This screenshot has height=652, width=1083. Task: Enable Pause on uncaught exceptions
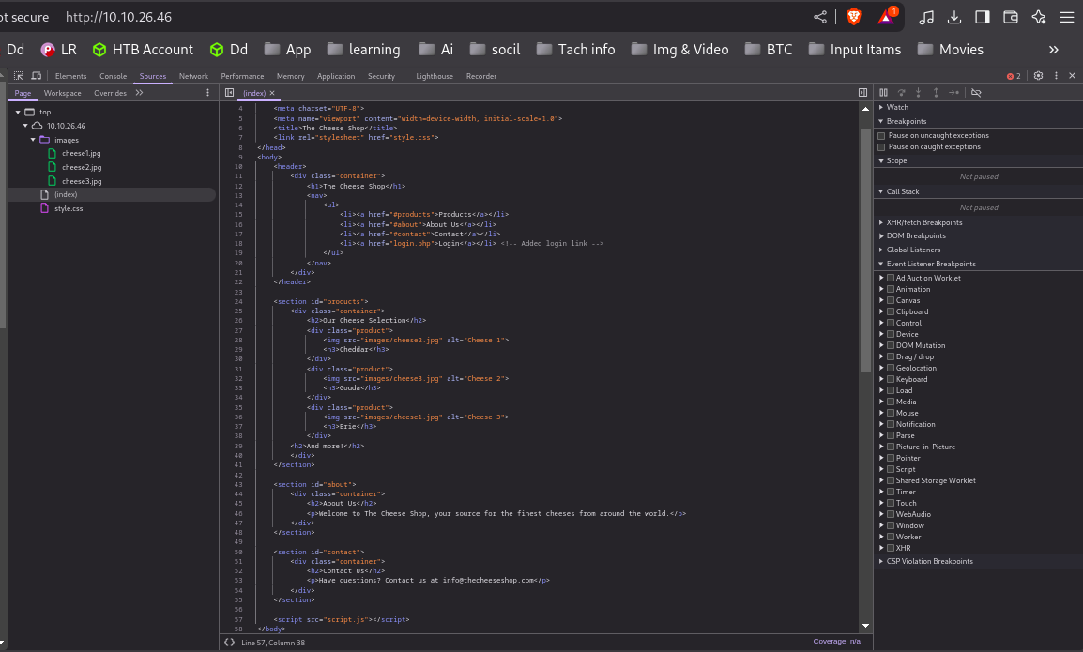pos(881,136)
